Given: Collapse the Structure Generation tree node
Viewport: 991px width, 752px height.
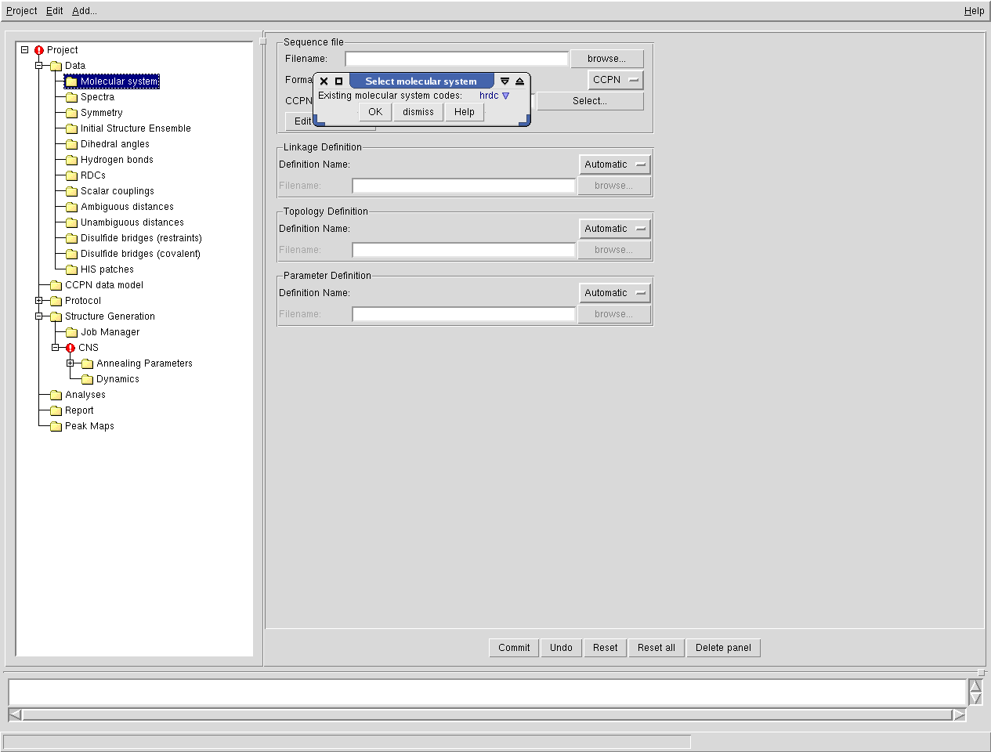Looking at the screenshot, I should (x=39, y=316).
